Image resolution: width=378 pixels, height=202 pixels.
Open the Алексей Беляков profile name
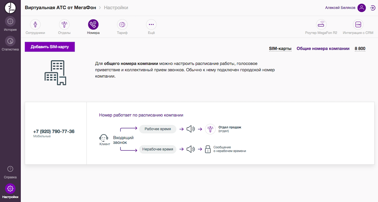coord(340,8)
